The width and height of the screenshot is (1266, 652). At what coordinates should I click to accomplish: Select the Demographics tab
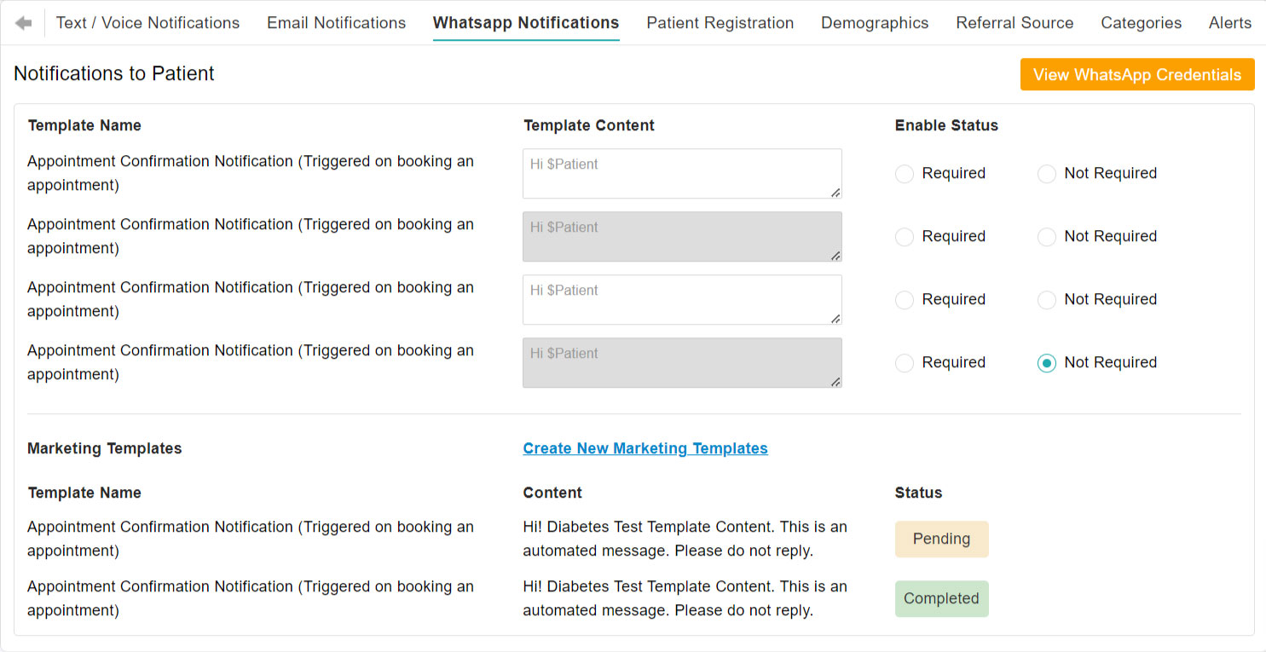875,23
